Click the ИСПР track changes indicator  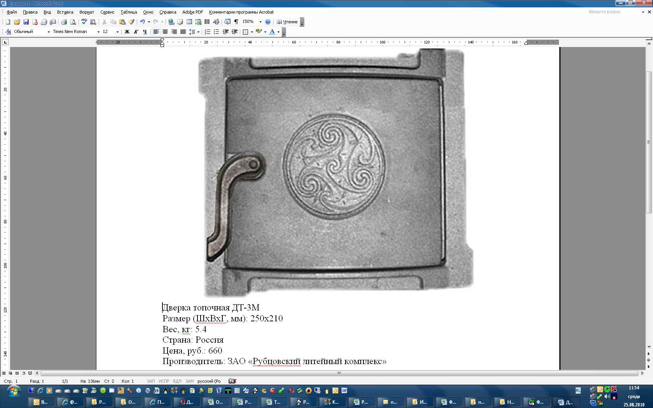coord(164,381)
